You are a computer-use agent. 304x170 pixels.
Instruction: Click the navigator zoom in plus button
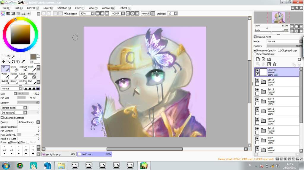(x=297, y=27)
